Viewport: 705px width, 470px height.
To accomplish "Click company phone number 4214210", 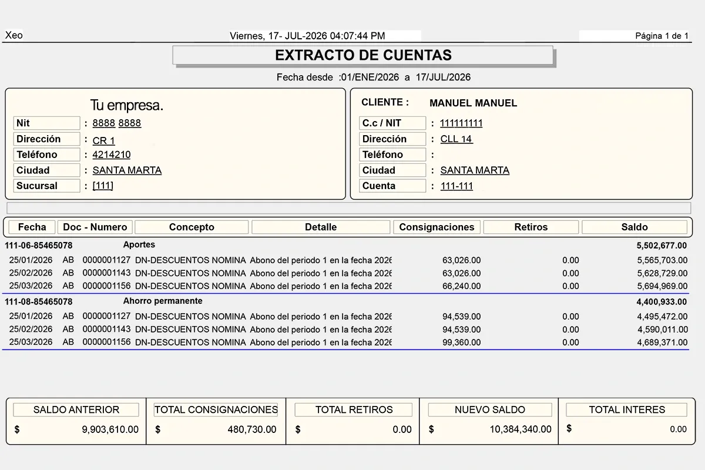I will click(112, 155).
